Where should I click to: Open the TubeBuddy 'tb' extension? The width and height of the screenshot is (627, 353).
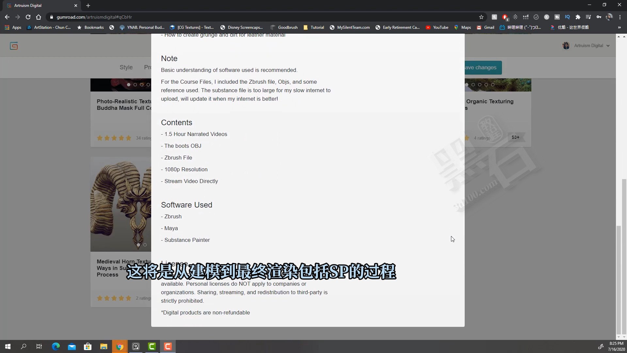coord(557,17)
